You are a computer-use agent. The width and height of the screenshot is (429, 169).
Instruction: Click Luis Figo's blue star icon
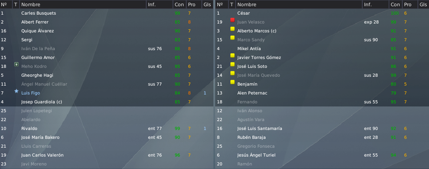(x=16, y=91)
